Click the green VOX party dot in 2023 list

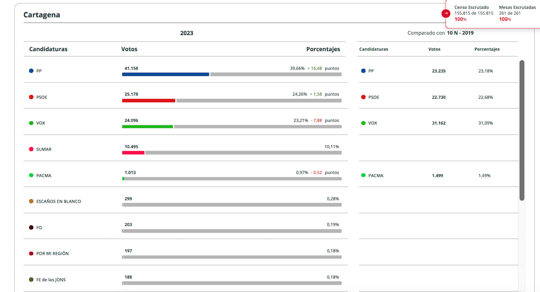[x=31, y=123]
